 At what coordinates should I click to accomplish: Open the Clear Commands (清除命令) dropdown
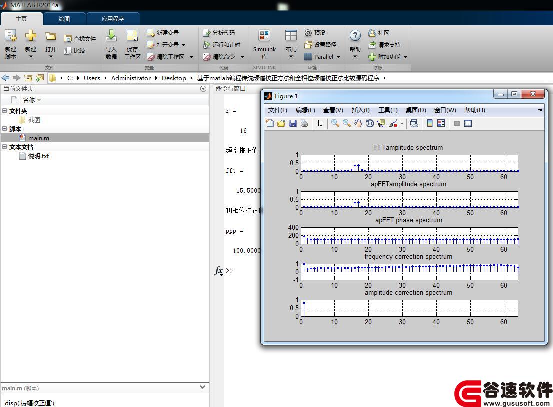tap(242, 57)
